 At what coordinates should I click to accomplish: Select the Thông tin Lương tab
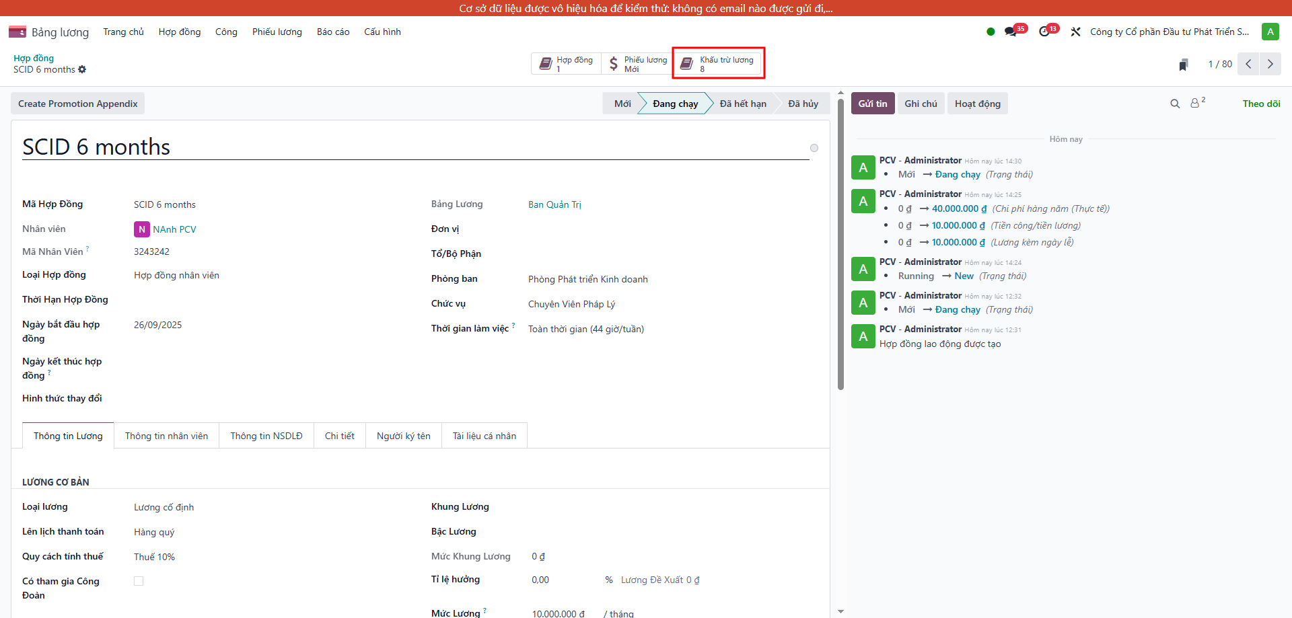pos(68,436)
